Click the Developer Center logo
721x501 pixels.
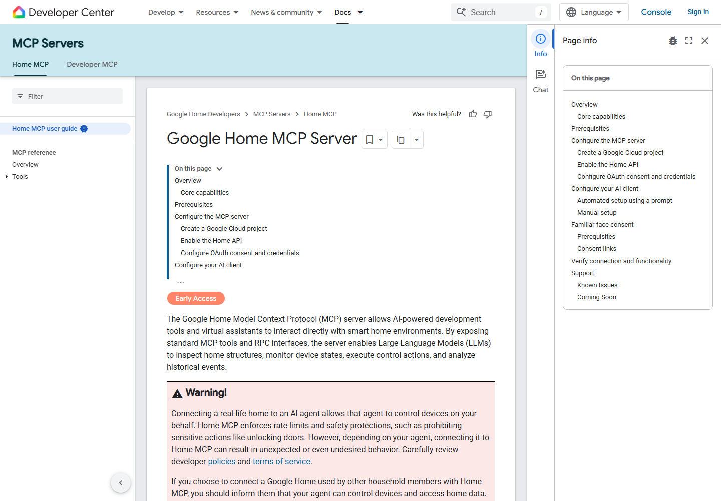click(63, 12)
